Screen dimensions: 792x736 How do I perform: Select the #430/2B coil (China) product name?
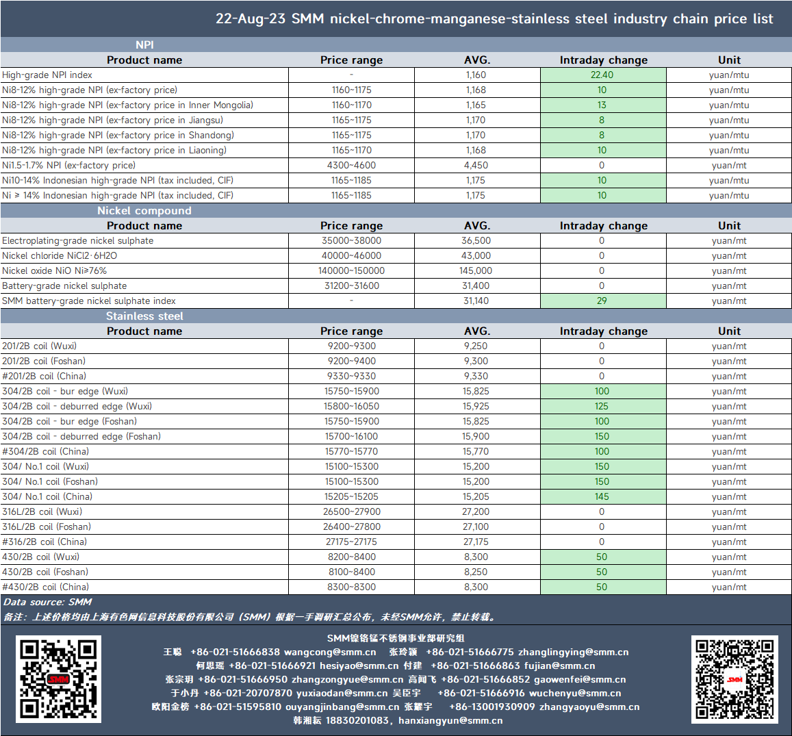click(45, 587)
